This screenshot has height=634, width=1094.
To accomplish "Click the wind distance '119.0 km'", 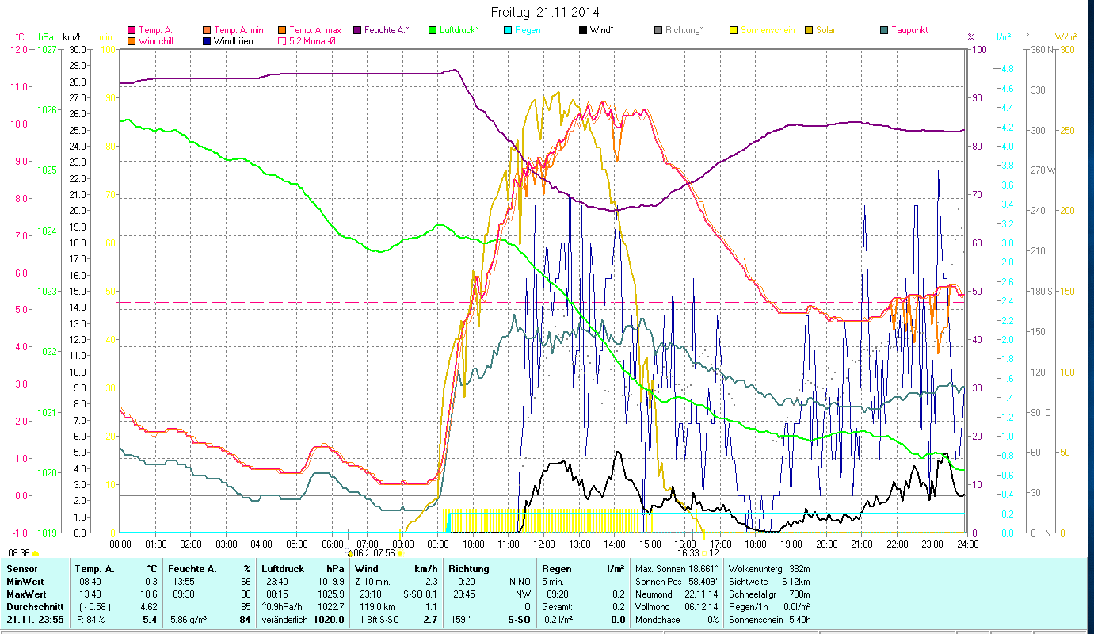I will click(376, 607).
